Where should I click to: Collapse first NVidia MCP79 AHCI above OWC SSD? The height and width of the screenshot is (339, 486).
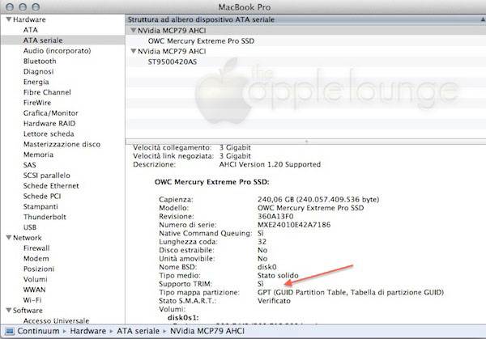134,30
